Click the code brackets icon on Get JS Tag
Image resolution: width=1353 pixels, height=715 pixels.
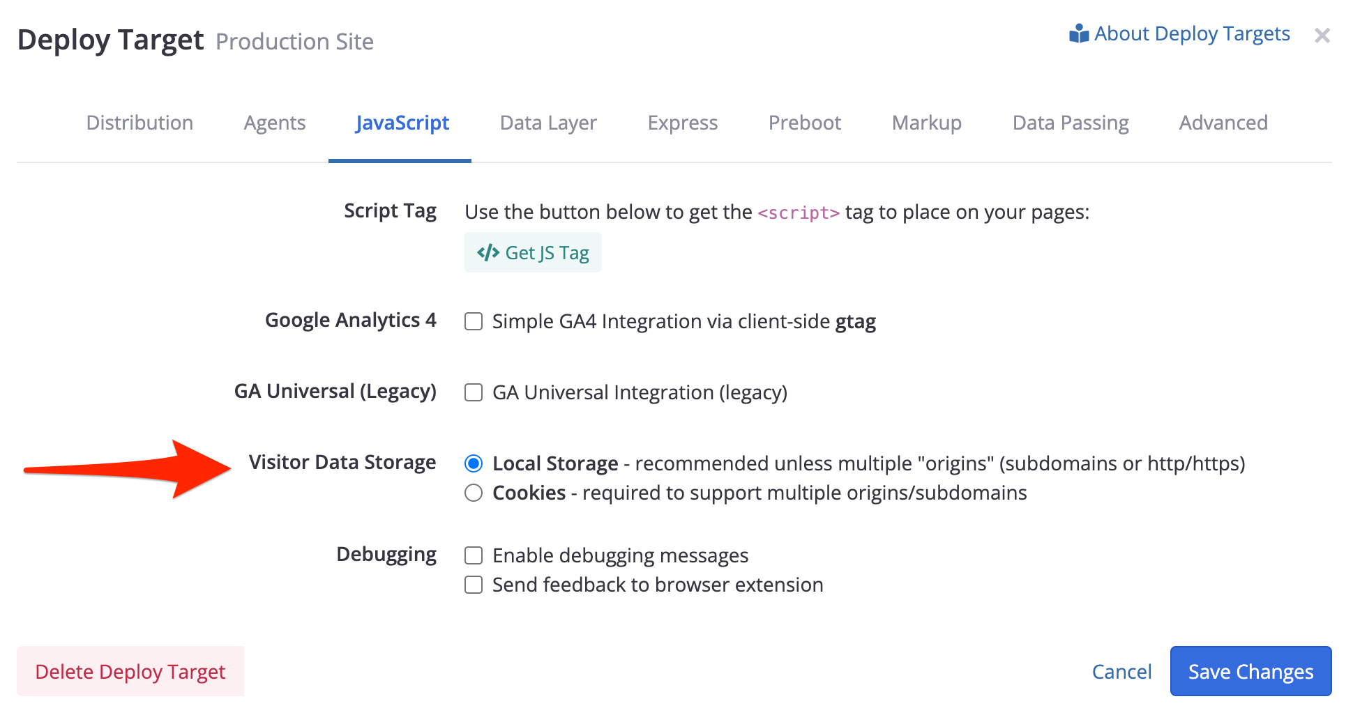(488, 252)
